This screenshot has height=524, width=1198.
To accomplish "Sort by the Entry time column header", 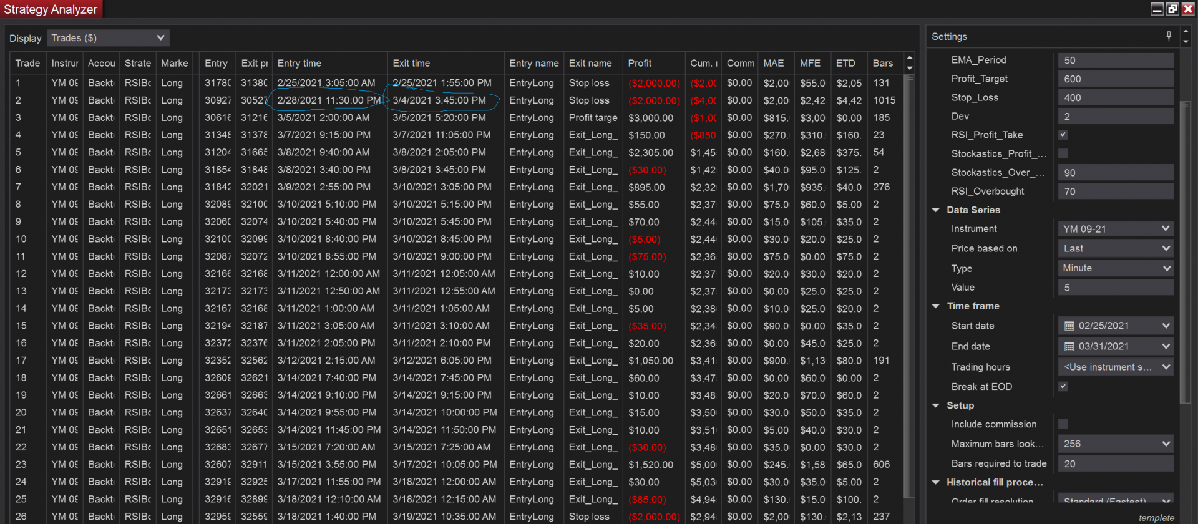I will [x=329, y=63].
